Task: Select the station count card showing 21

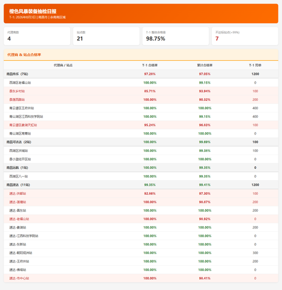Action: (106, 36)
